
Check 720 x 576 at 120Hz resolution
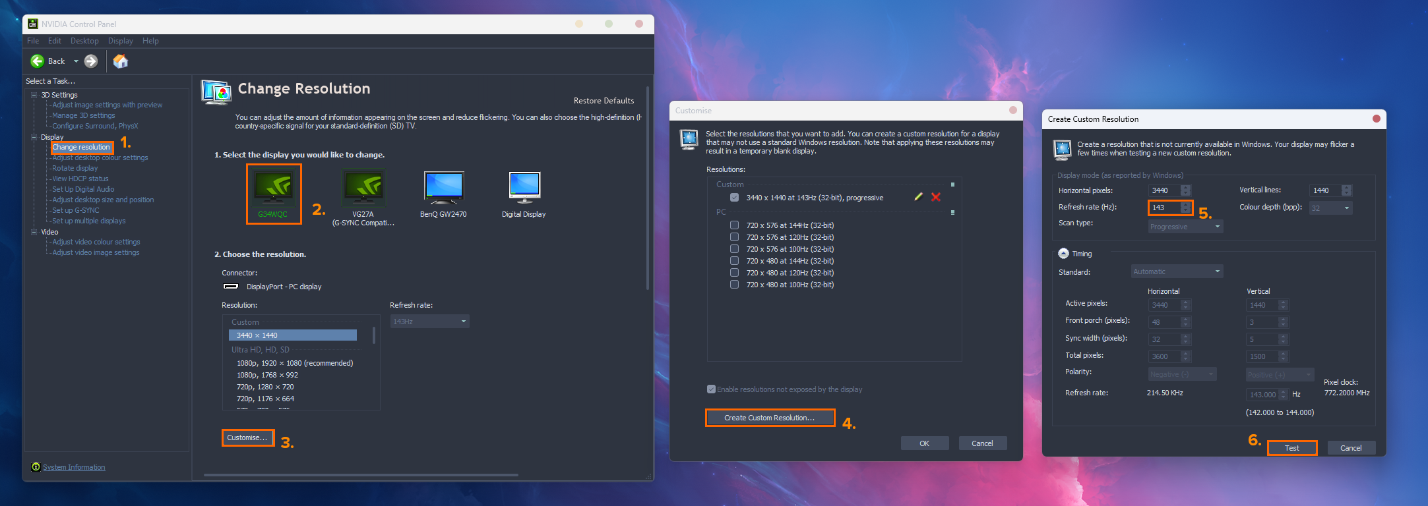click(734, 237)
